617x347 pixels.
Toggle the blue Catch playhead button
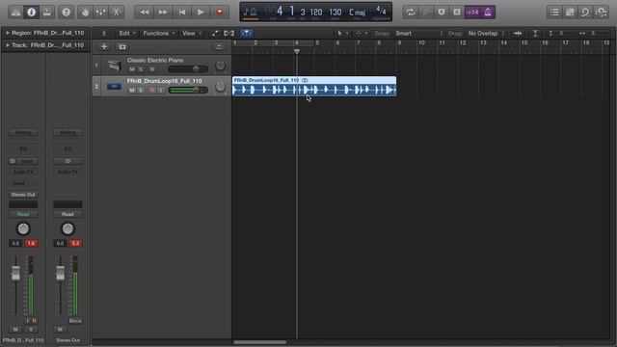click(x=247, y=34)
